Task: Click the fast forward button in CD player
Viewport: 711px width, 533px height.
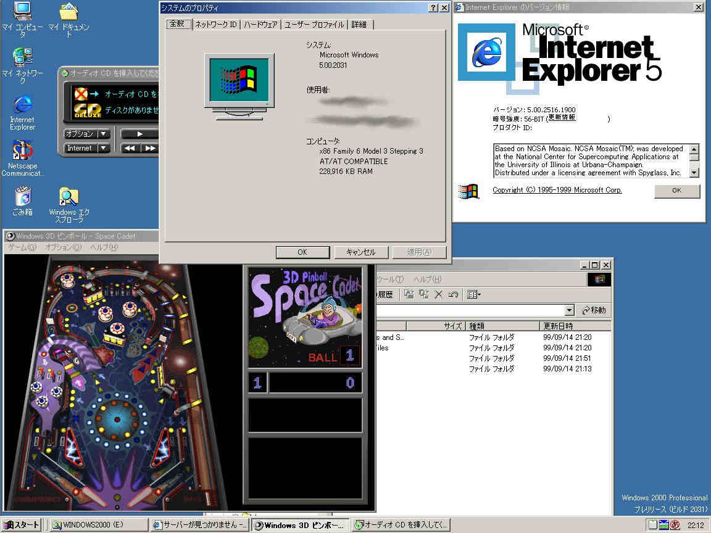Action: point(149,148)
